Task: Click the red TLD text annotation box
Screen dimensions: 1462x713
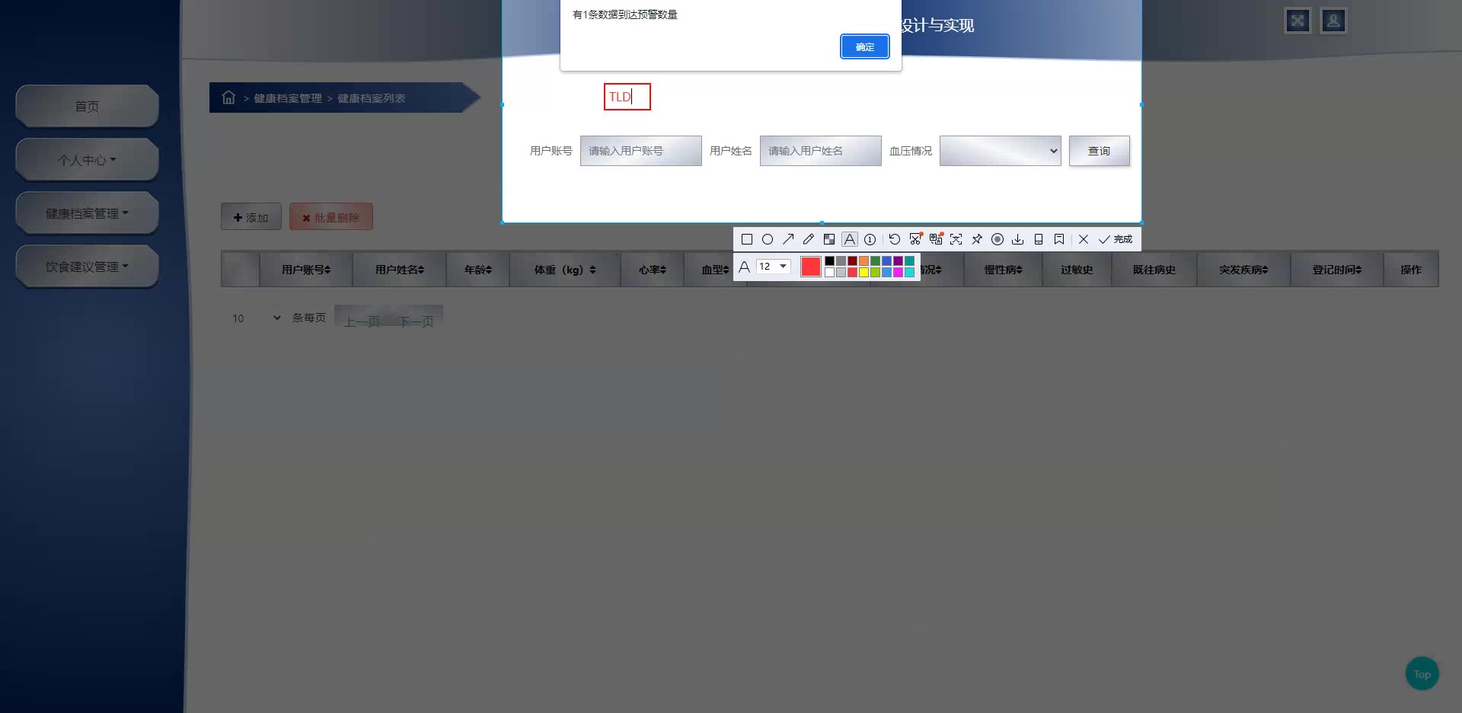Action: 627,97
